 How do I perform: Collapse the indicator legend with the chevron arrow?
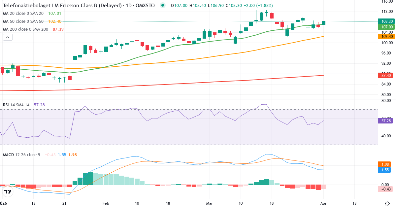[x=7, y=37]
